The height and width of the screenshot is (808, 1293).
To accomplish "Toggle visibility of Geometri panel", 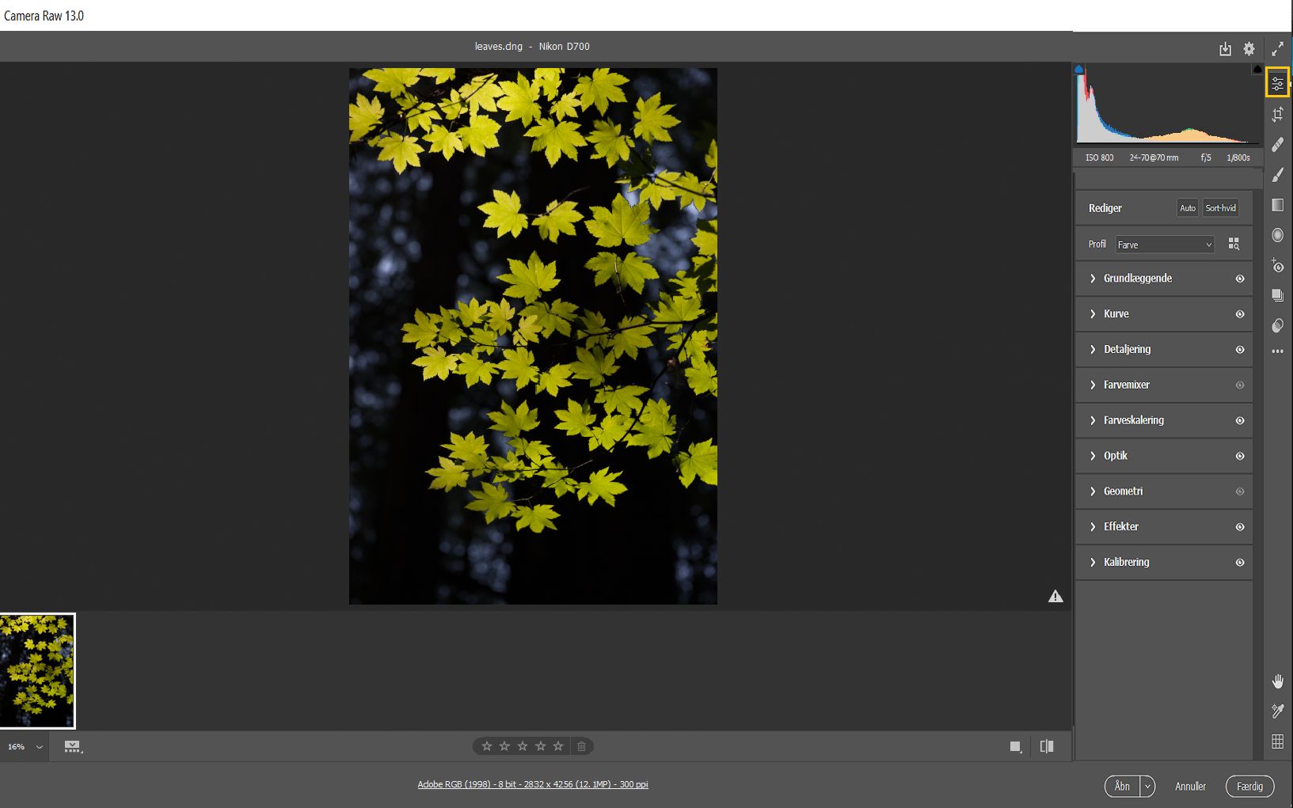I will click(1240, 491).
